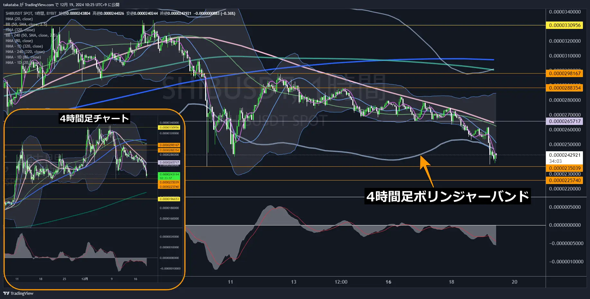Click the 0.0000250000 price scale tick

[565, 144]
